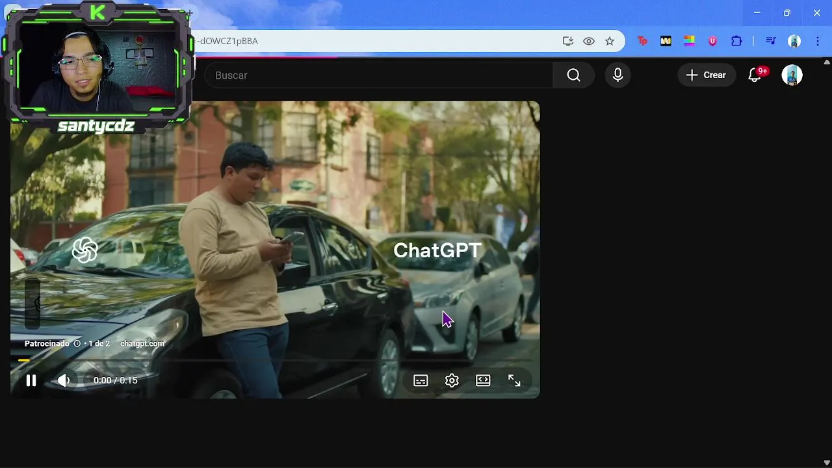Open Chrome media controls music icon
Screen dimensions: 832x468
tap(771, 41)
